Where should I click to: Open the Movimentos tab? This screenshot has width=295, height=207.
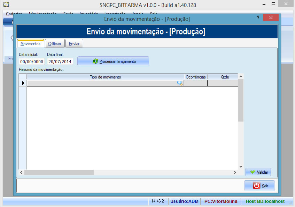31,43
